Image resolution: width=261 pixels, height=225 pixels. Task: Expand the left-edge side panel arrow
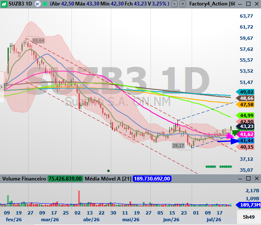click(2, 87)
